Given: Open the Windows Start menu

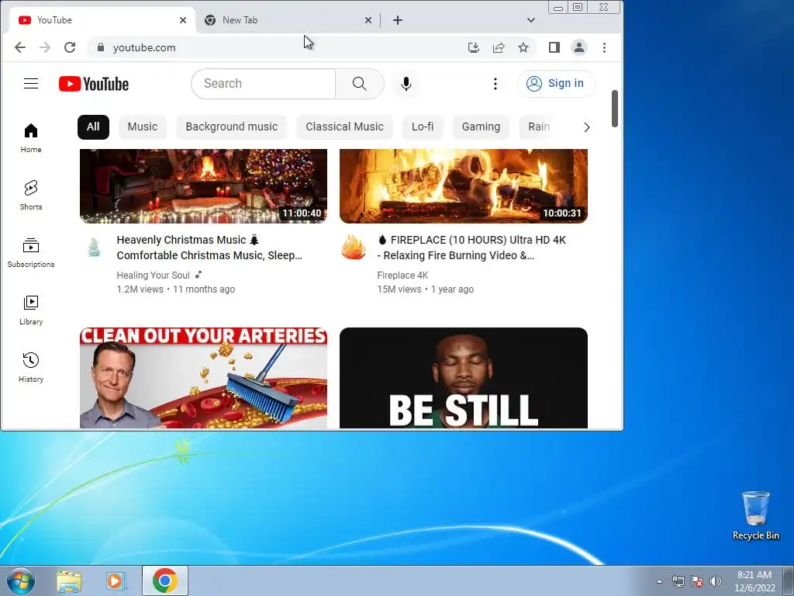Looking at the screenshot, I should point(21,580).
